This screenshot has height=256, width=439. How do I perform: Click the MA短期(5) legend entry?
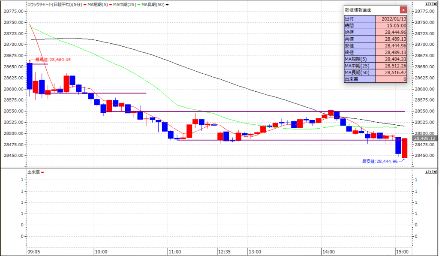point(97,4)
